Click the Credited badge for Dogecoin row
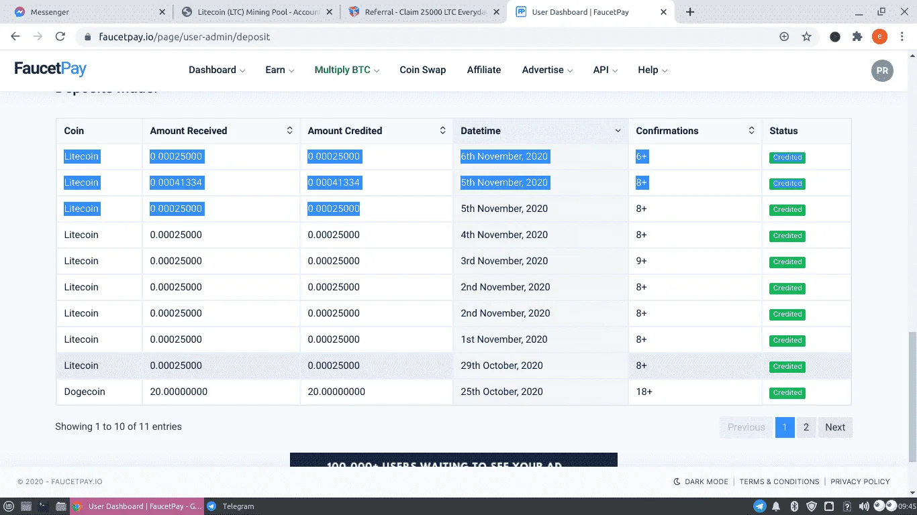Image resolution: width=917 pixels, height=515 pixels. tap(787, 392)
